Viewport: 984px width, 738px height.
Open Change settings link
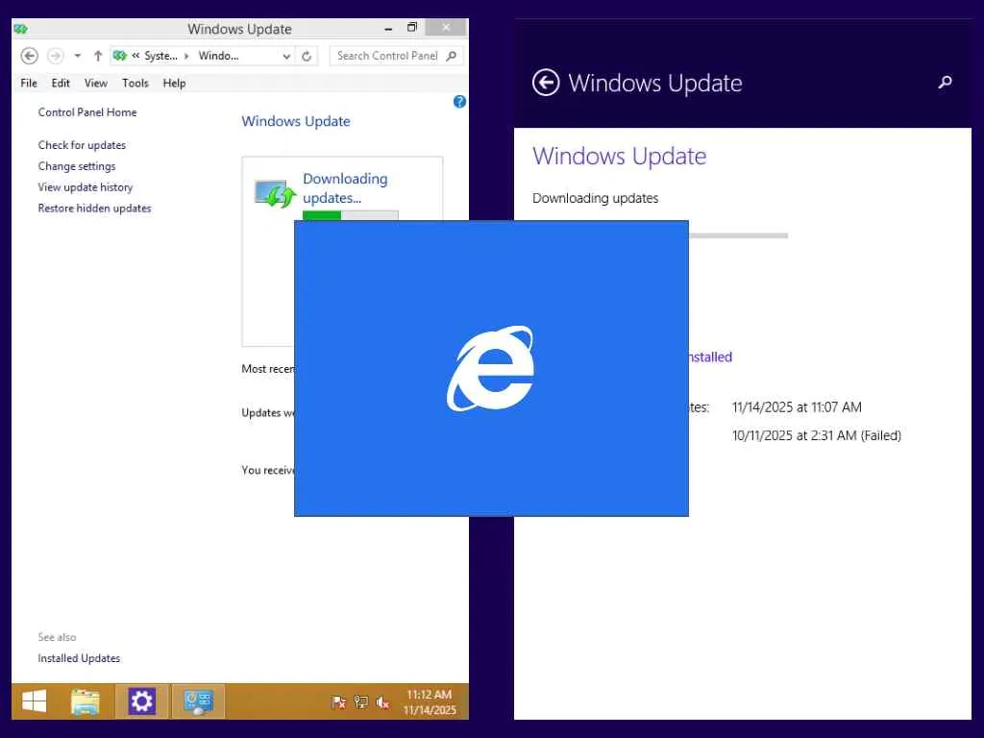pyautogui.click(x=77, y=166)
